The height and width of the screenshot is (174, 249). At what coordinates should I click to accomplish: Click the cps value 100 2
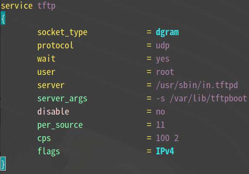tap(167, 138)
